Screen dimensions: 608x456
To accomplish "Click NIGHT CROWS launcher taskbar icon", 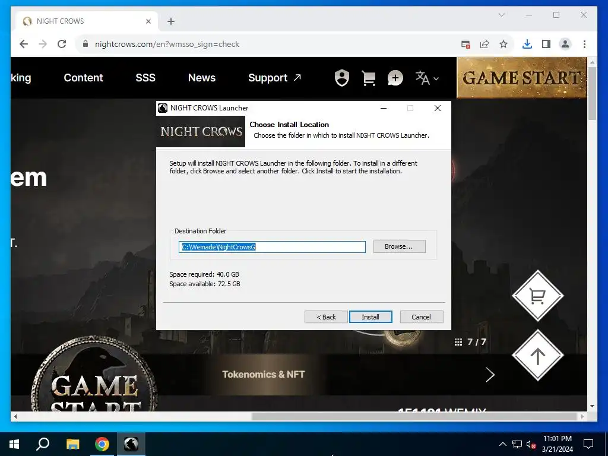I will point(131,444).
